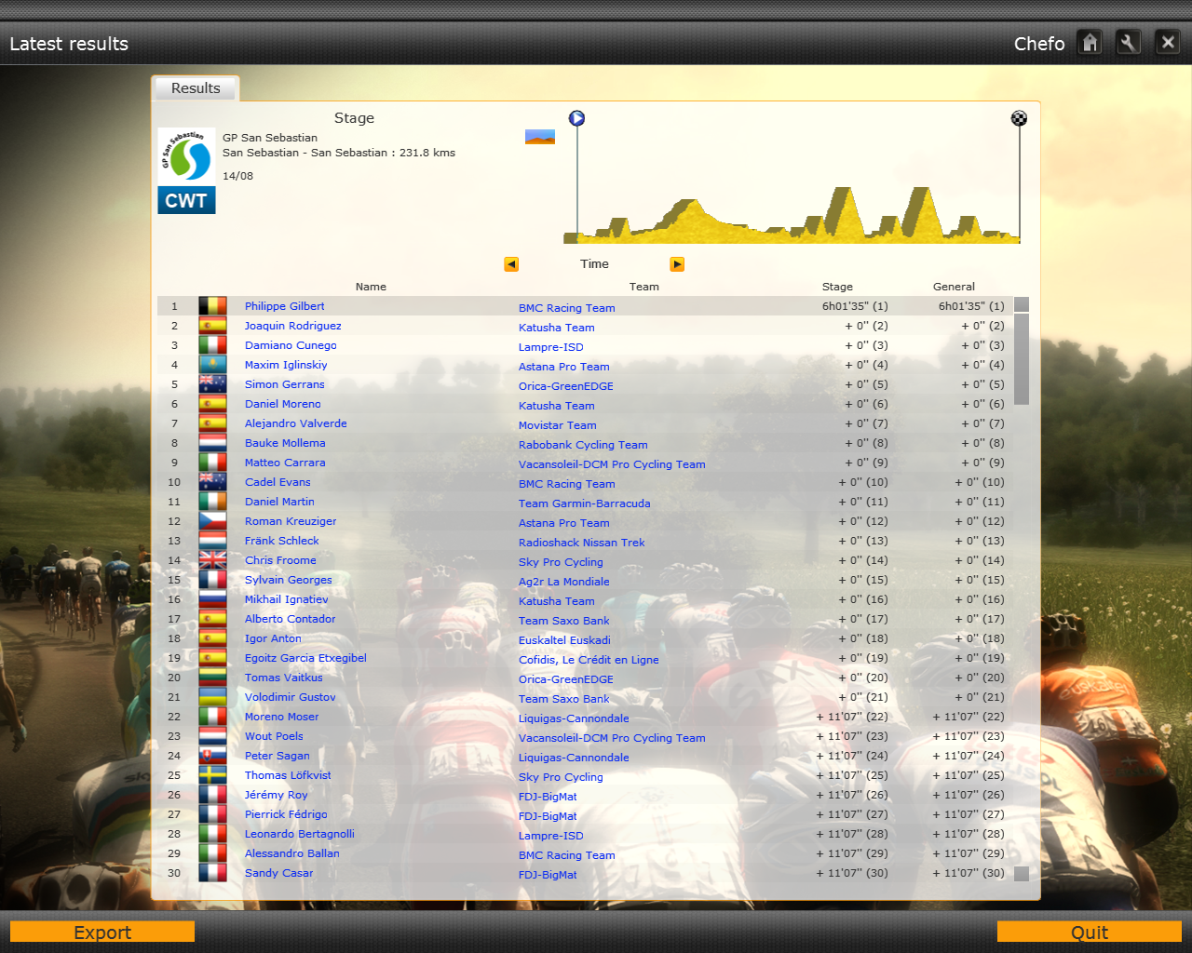This screenshot has height=953, width=1192.
Task: Open rider Sandy Casar
Action: 279,873
